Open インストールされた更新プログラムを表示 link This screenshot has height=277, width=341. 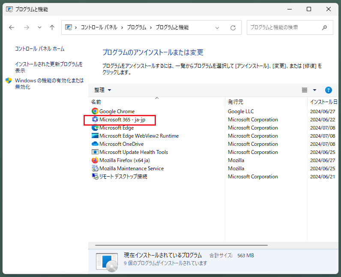[x=49, y=67]
